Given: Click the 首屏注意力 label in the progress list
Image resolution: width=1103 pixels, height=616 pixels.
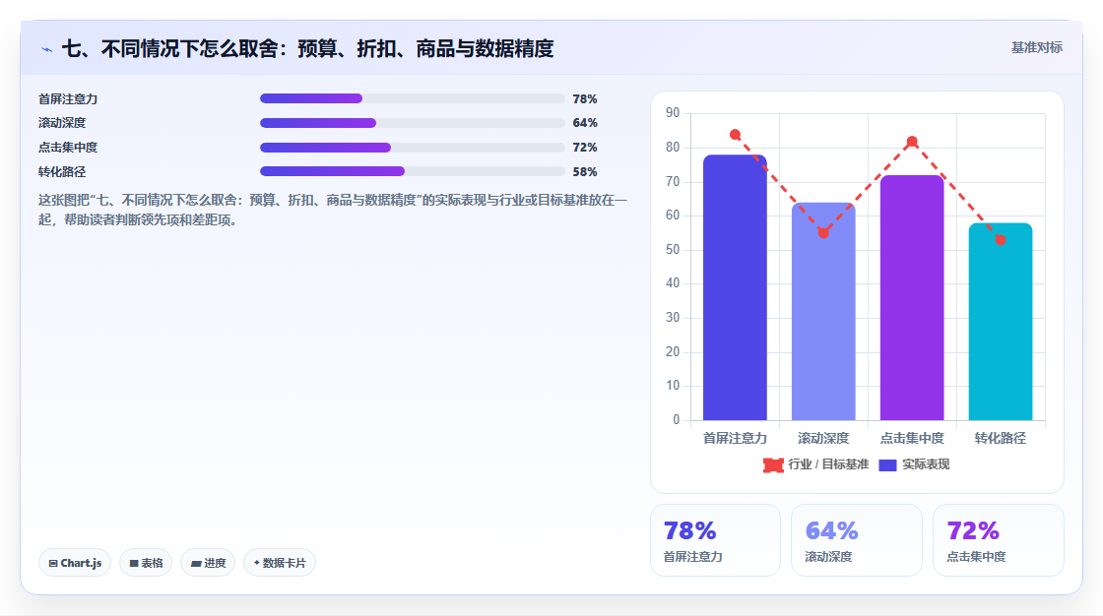Looking at the screenshot, I should coord(68,99).
